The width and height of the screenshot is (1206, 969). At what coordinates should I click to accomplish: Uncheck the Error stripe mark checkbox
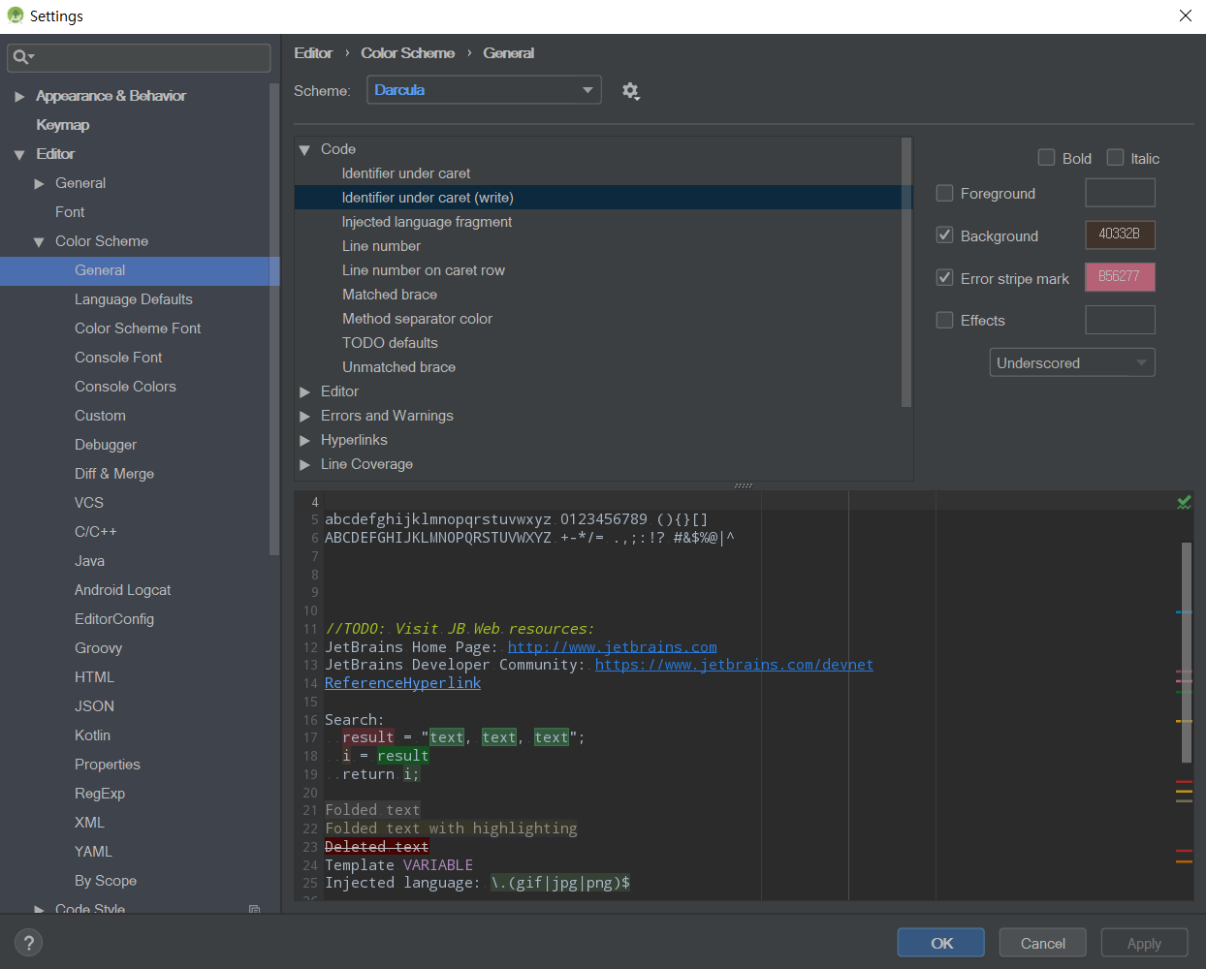pos(945,278)
